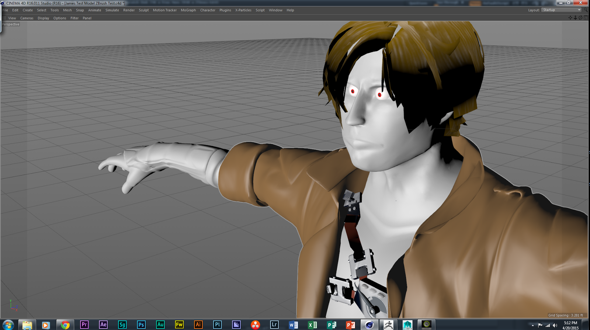
Task: Launch Adobe Premiere Pro from taskbar
Action: pos(84,325)
